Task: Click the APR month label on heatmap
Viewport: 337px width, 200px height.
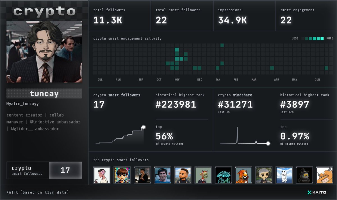Action: tap(277, 80)
